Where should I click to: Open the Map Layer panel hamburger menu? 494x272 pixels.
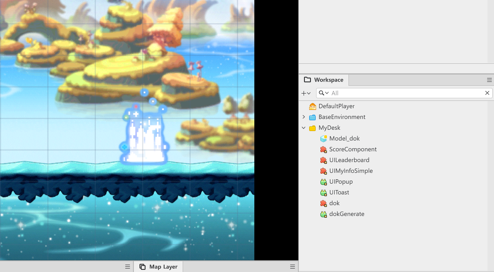pyautogui.click(x=292, y=267)
